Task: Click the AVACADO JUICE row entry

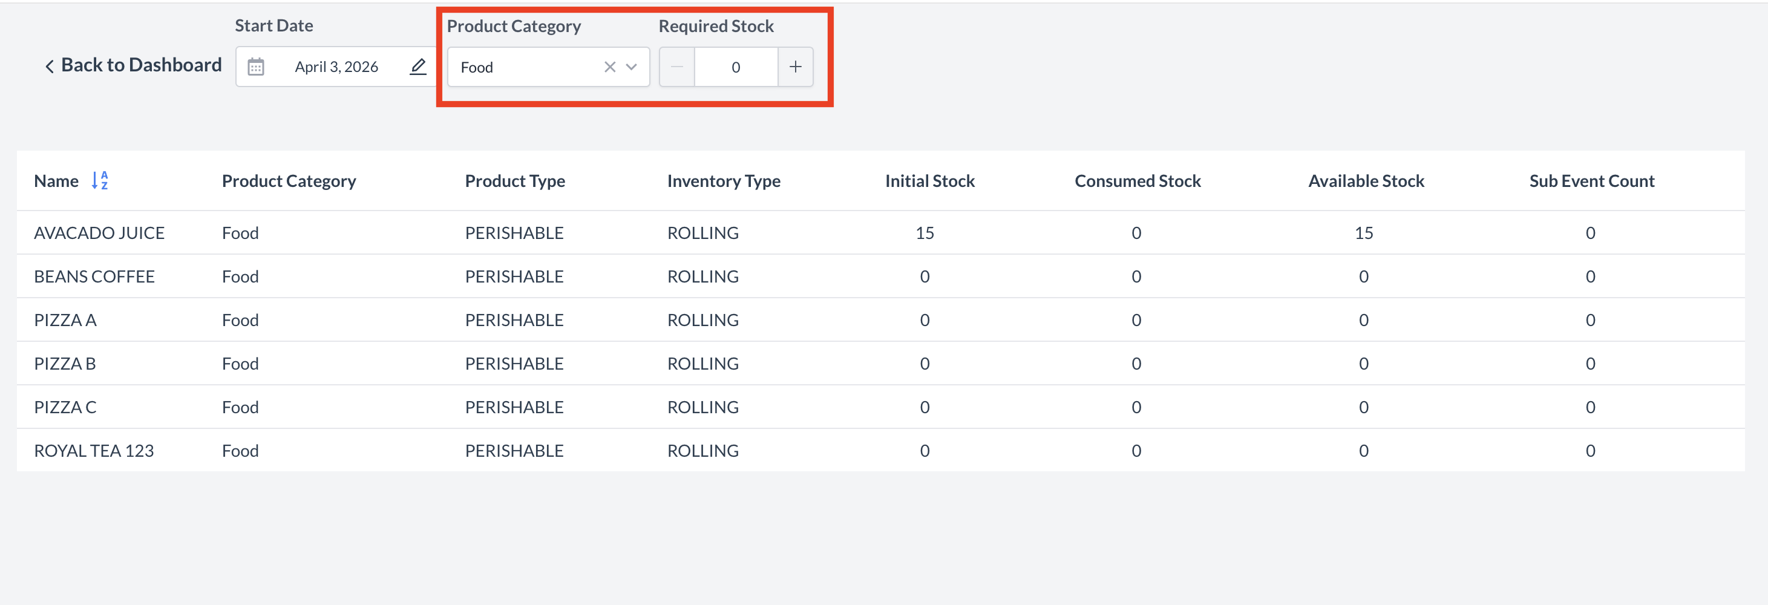Action: (x=99, y=232)
